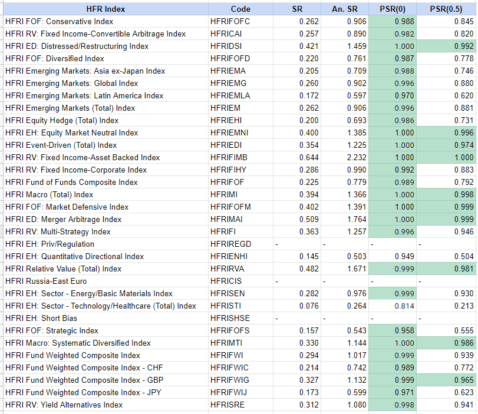Click the PSR(0.5) value 0.880
This screenshot has height=414, width=478.
coord(446,84)
